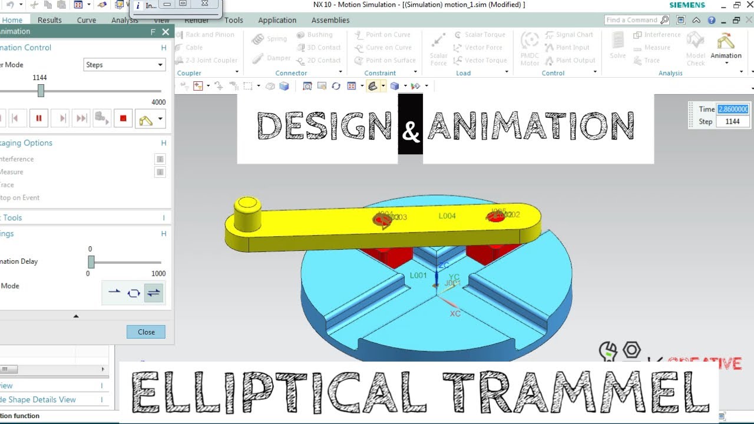Toggle Stop on Event option

pos(20,198)
